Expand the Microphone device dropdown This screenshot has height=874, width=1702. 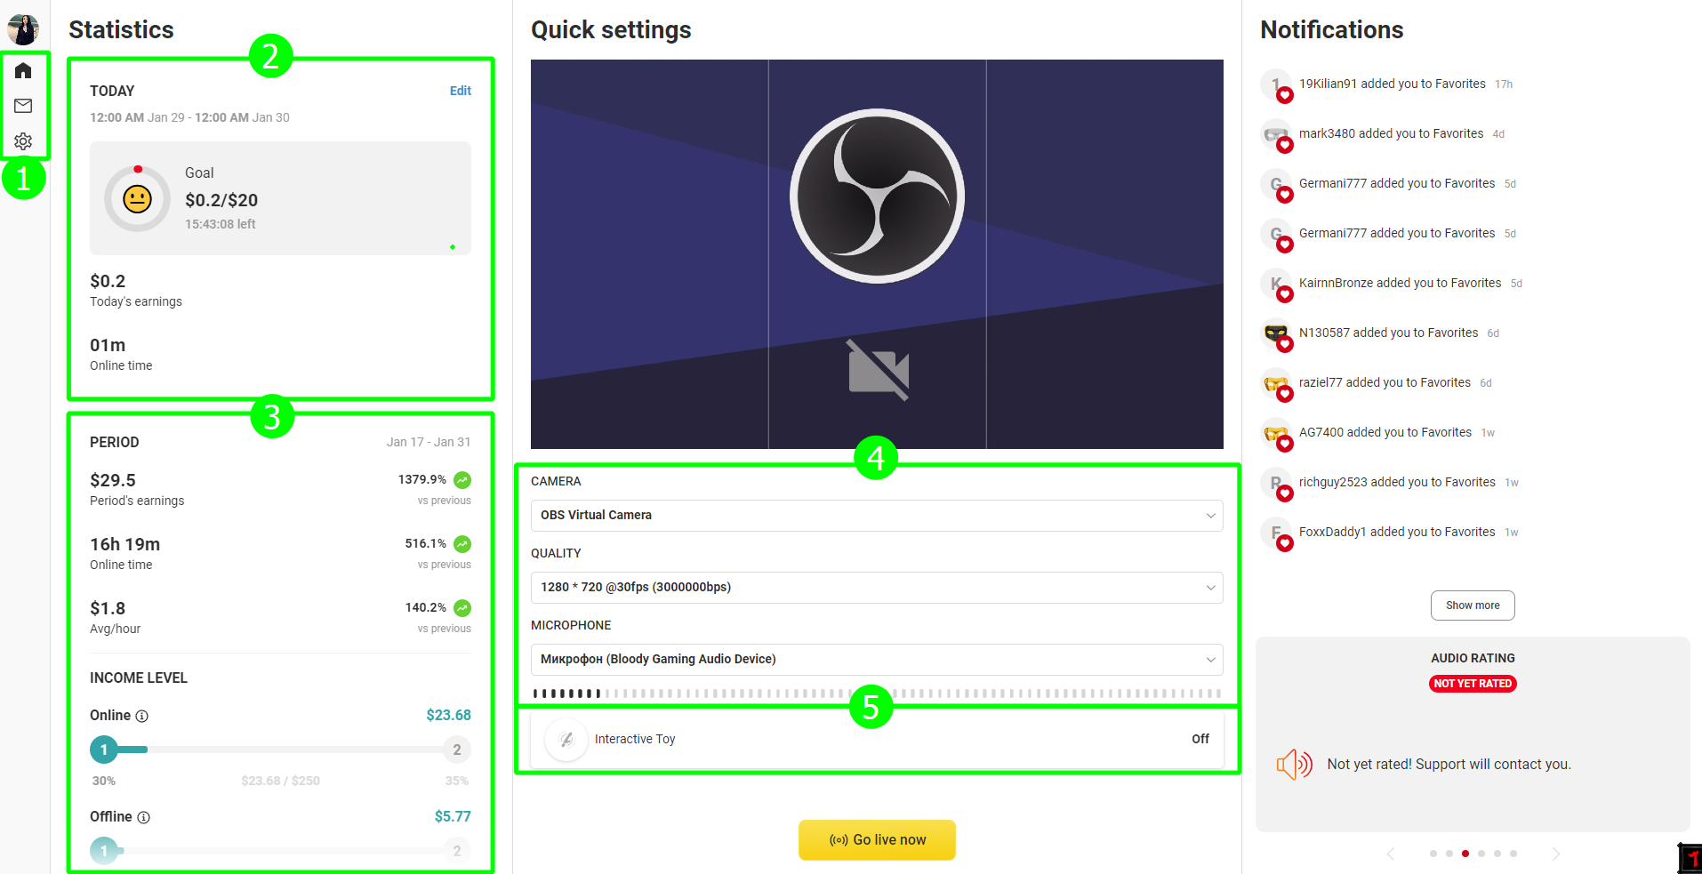[876, 660]
